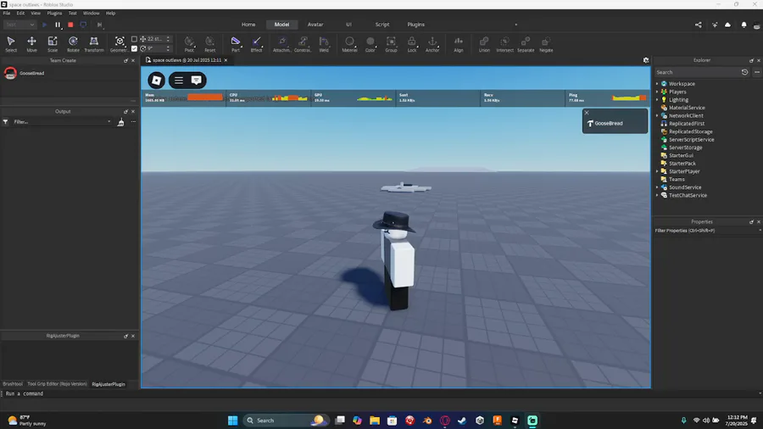Clear the Output panel with broom icon
Viewport: 763px width, 429px height.
click(x=120, y=122)
